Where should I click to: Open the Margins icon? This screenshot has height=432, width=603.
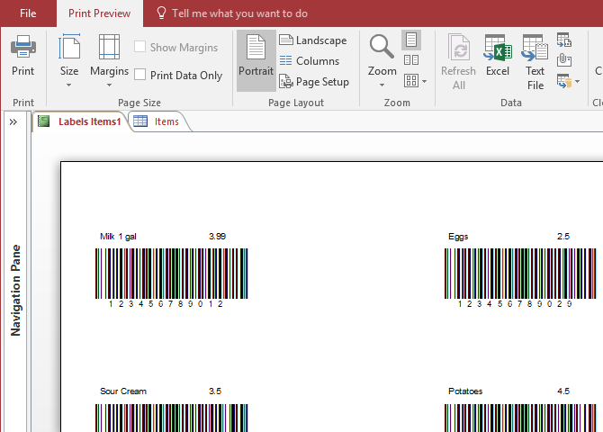(109, 47)
